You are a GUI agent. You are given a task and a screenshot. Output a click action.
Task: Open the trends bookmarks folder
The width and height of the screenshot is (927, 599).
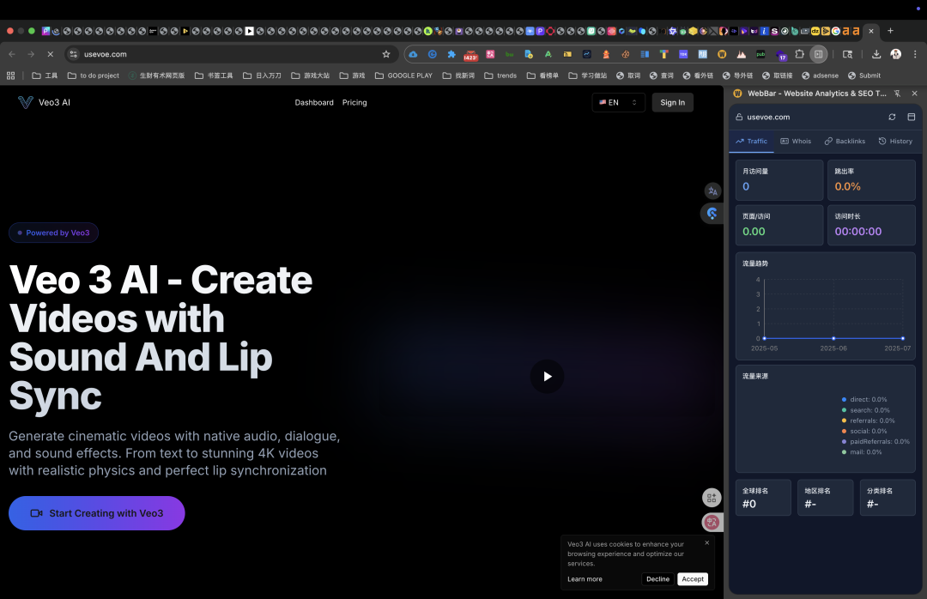pyautogui.click(x=500, y=76)
